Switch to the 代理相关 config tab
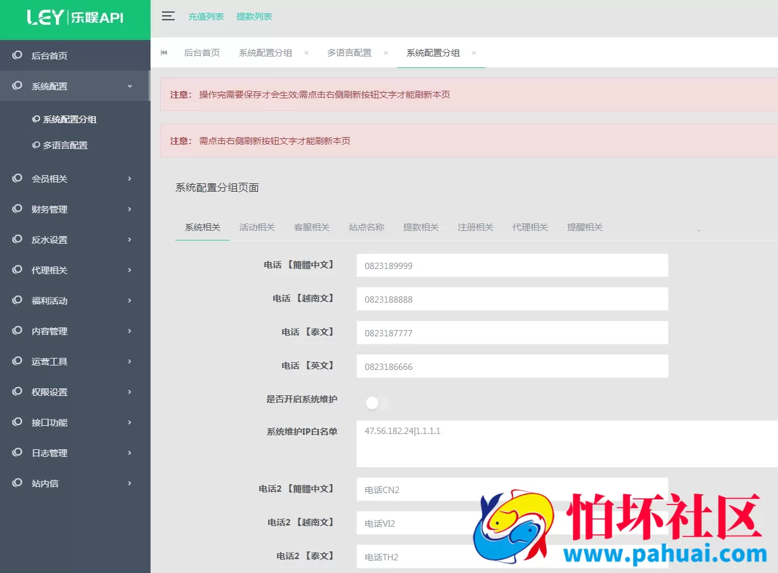The image size is (778, 573). pyautogui.click(x=530, y=227)
